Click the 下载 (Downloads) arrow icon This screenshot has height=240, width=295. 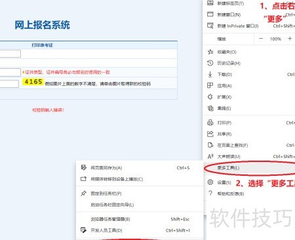[210, 74]
